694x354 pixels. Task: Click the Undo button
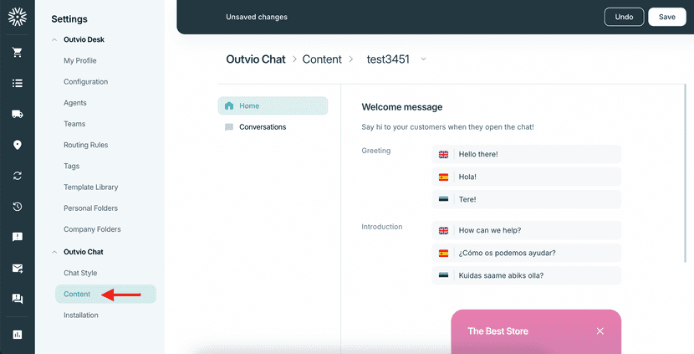pyautogui.click(x=624, y=17)
